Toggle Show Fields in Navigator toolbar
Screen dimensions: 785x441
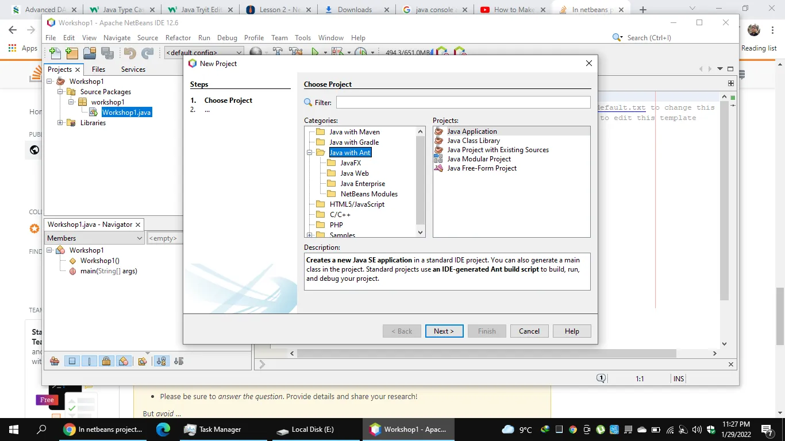72,361
